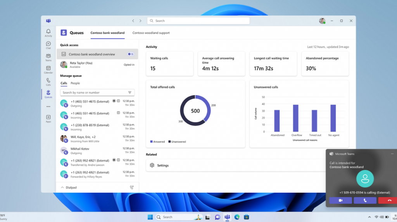Screen dimensions: 397x222
Task: Click the Abandoned percentage card
Action: [x=325, y=64]
